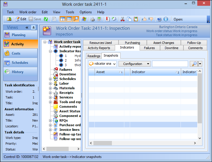The image size is (212, 162).
Task: Open the Tools menu
Action: pos(70,12)
